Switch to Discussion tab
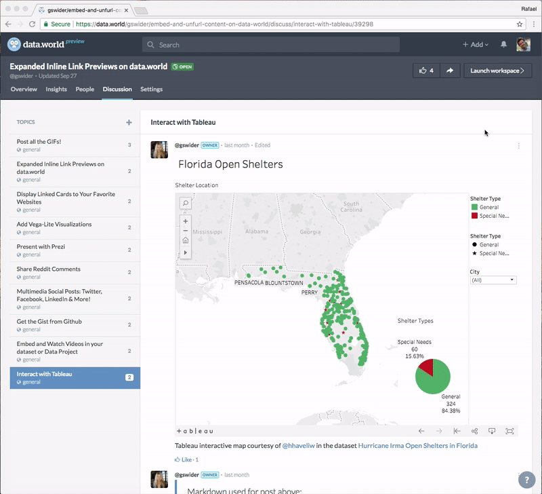The image size is (542, 494). pos(117,89)
